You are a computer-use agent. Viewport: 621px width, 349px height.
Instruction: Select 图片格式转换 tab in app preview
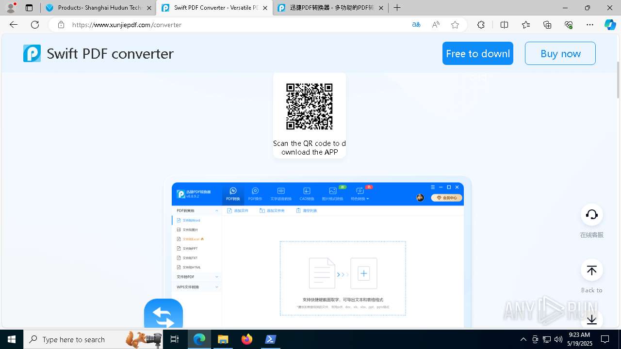point(333,194)
